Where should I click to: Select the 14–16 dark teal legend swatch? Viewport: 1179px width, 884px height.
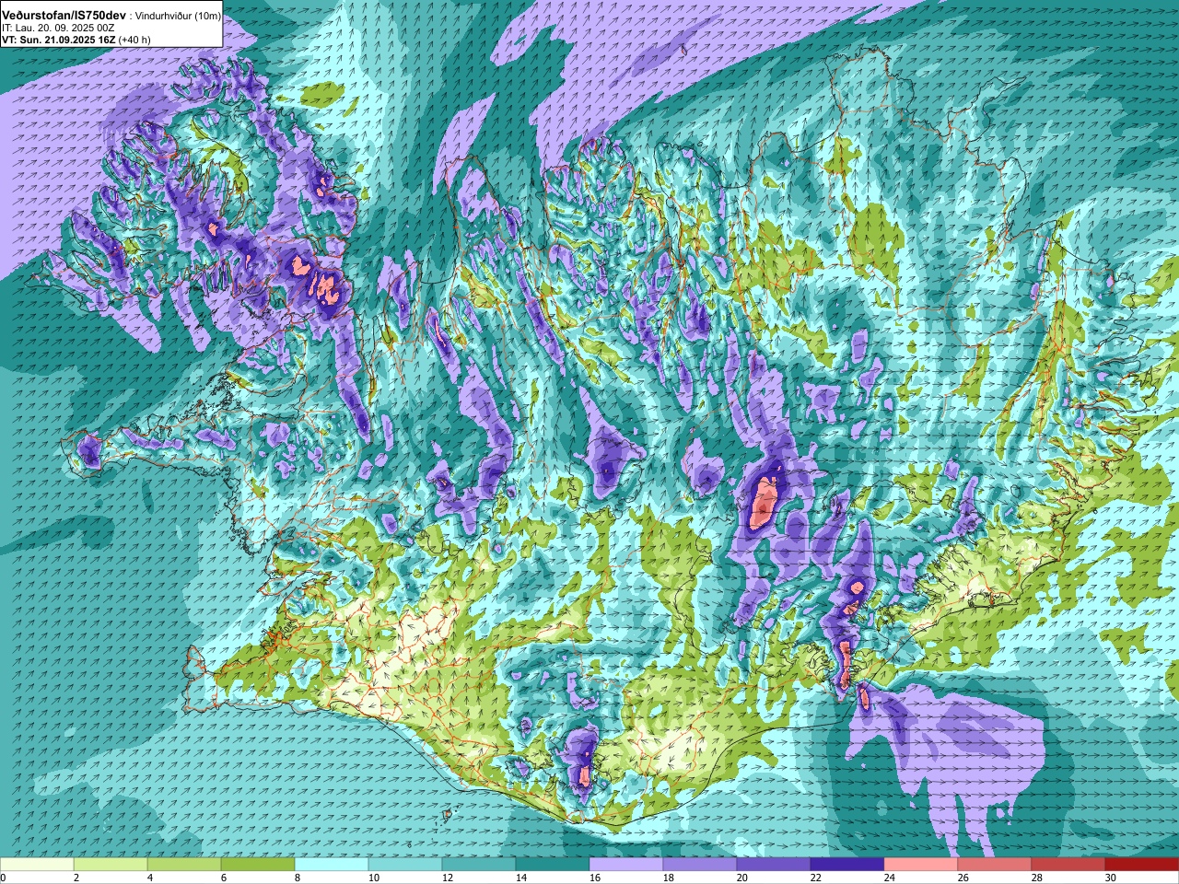coord(553,865)
